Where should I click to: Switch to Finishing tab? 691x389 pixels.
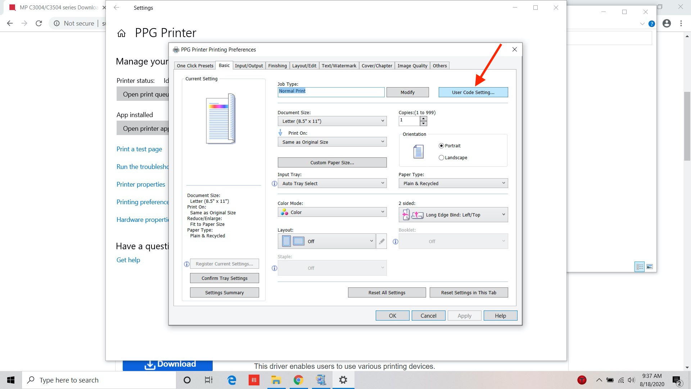click(x=277, y=66)
